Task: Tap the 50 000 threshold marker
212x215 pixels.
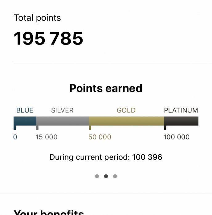Action: click(x=100, y=137)
